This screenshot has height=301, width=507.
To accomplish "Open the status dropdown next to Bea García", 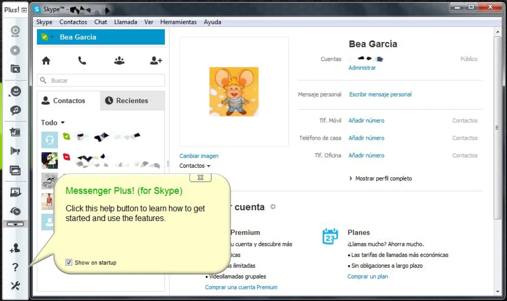I will point(52,37).
